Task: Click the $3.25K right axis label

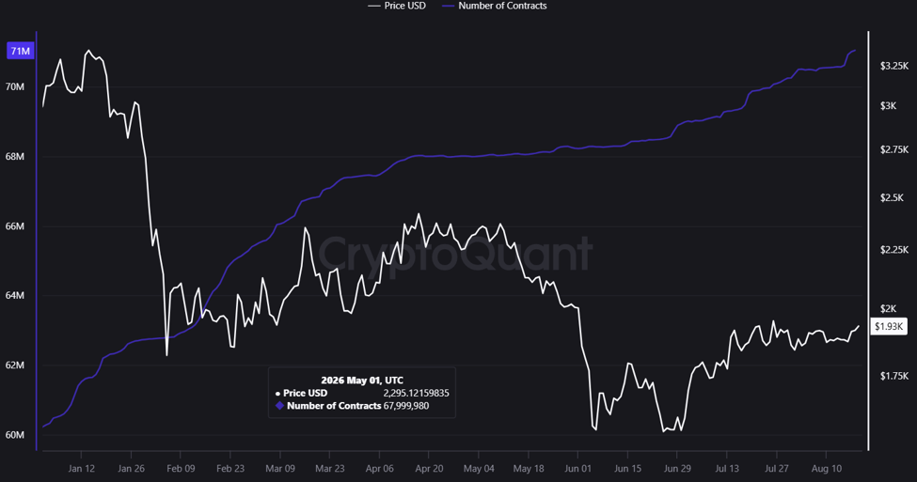Action: tap(894, 66)
